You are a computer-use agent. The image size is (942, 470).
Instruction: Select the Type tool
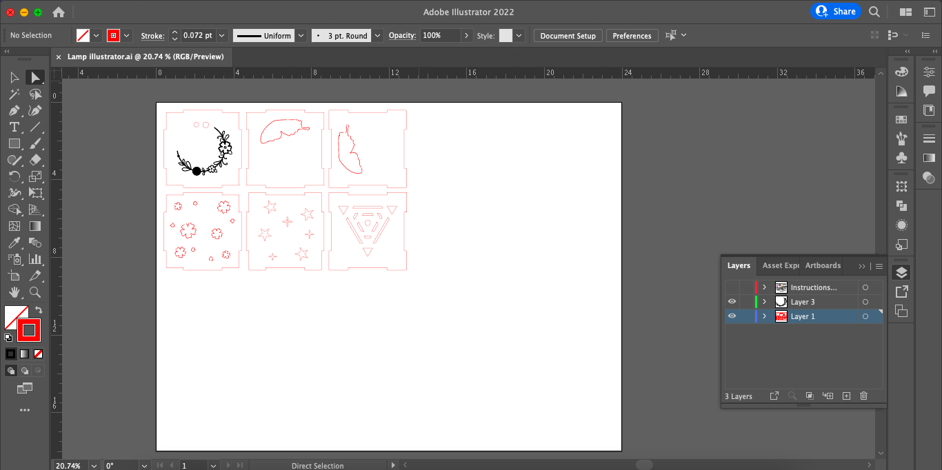tap(14, 127)
